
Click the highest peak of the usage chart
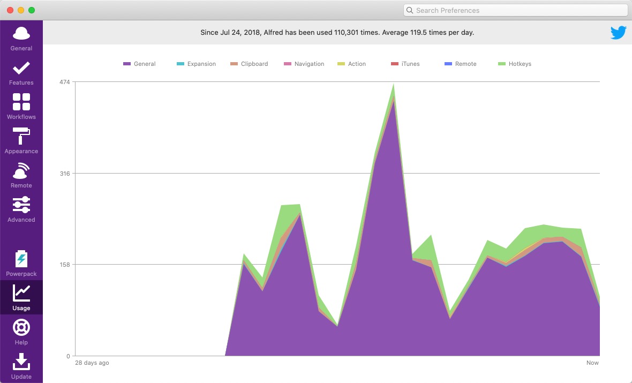(x=393, y=84)
